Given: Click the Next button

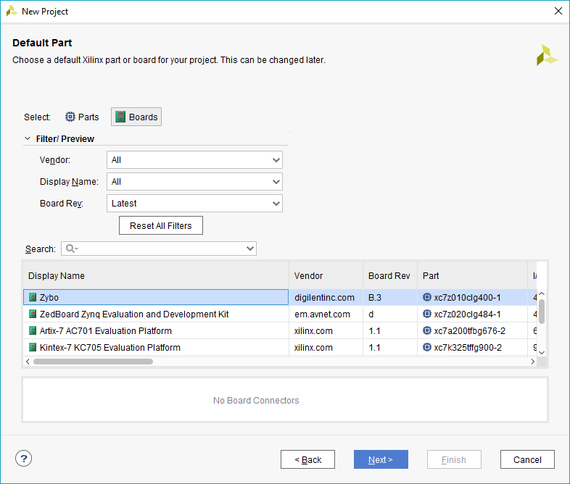Looking at the screenshot, I should (x=381, y=459).
